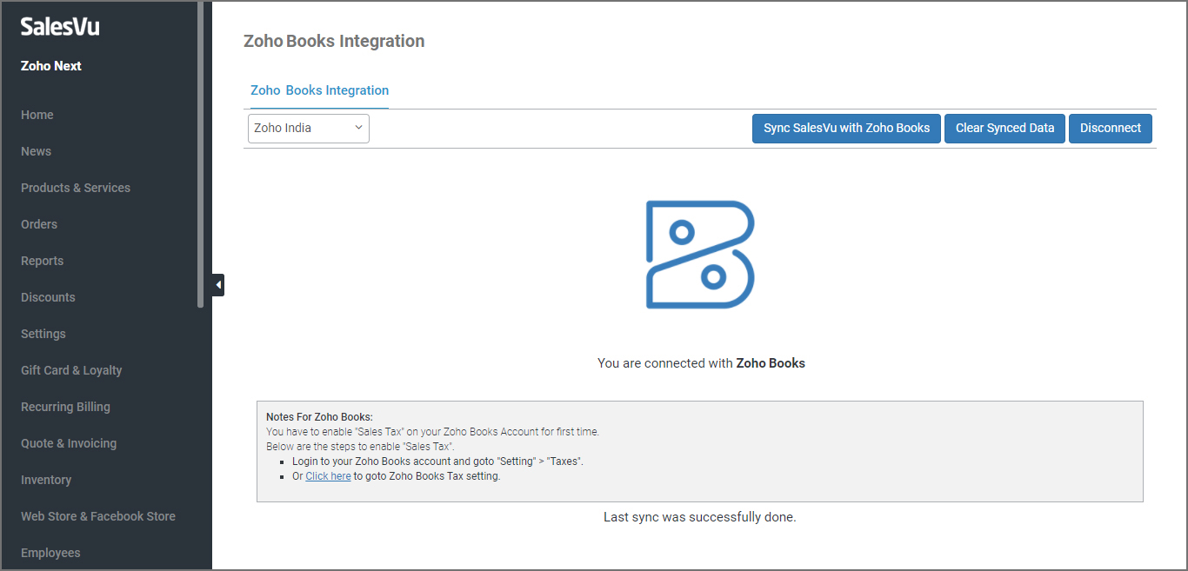
Task: Click the SalesVu logo
Action: [60, 27]
